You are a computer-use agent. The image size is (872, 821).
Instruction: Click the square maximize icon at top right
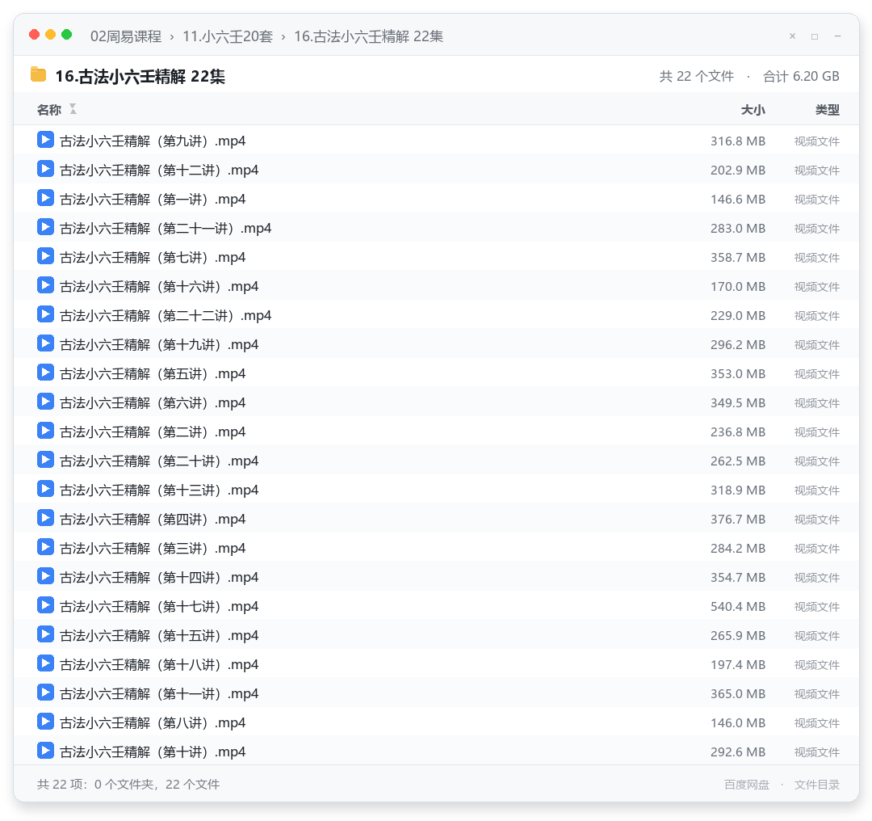pyautogui.click(x=815, y=36)
